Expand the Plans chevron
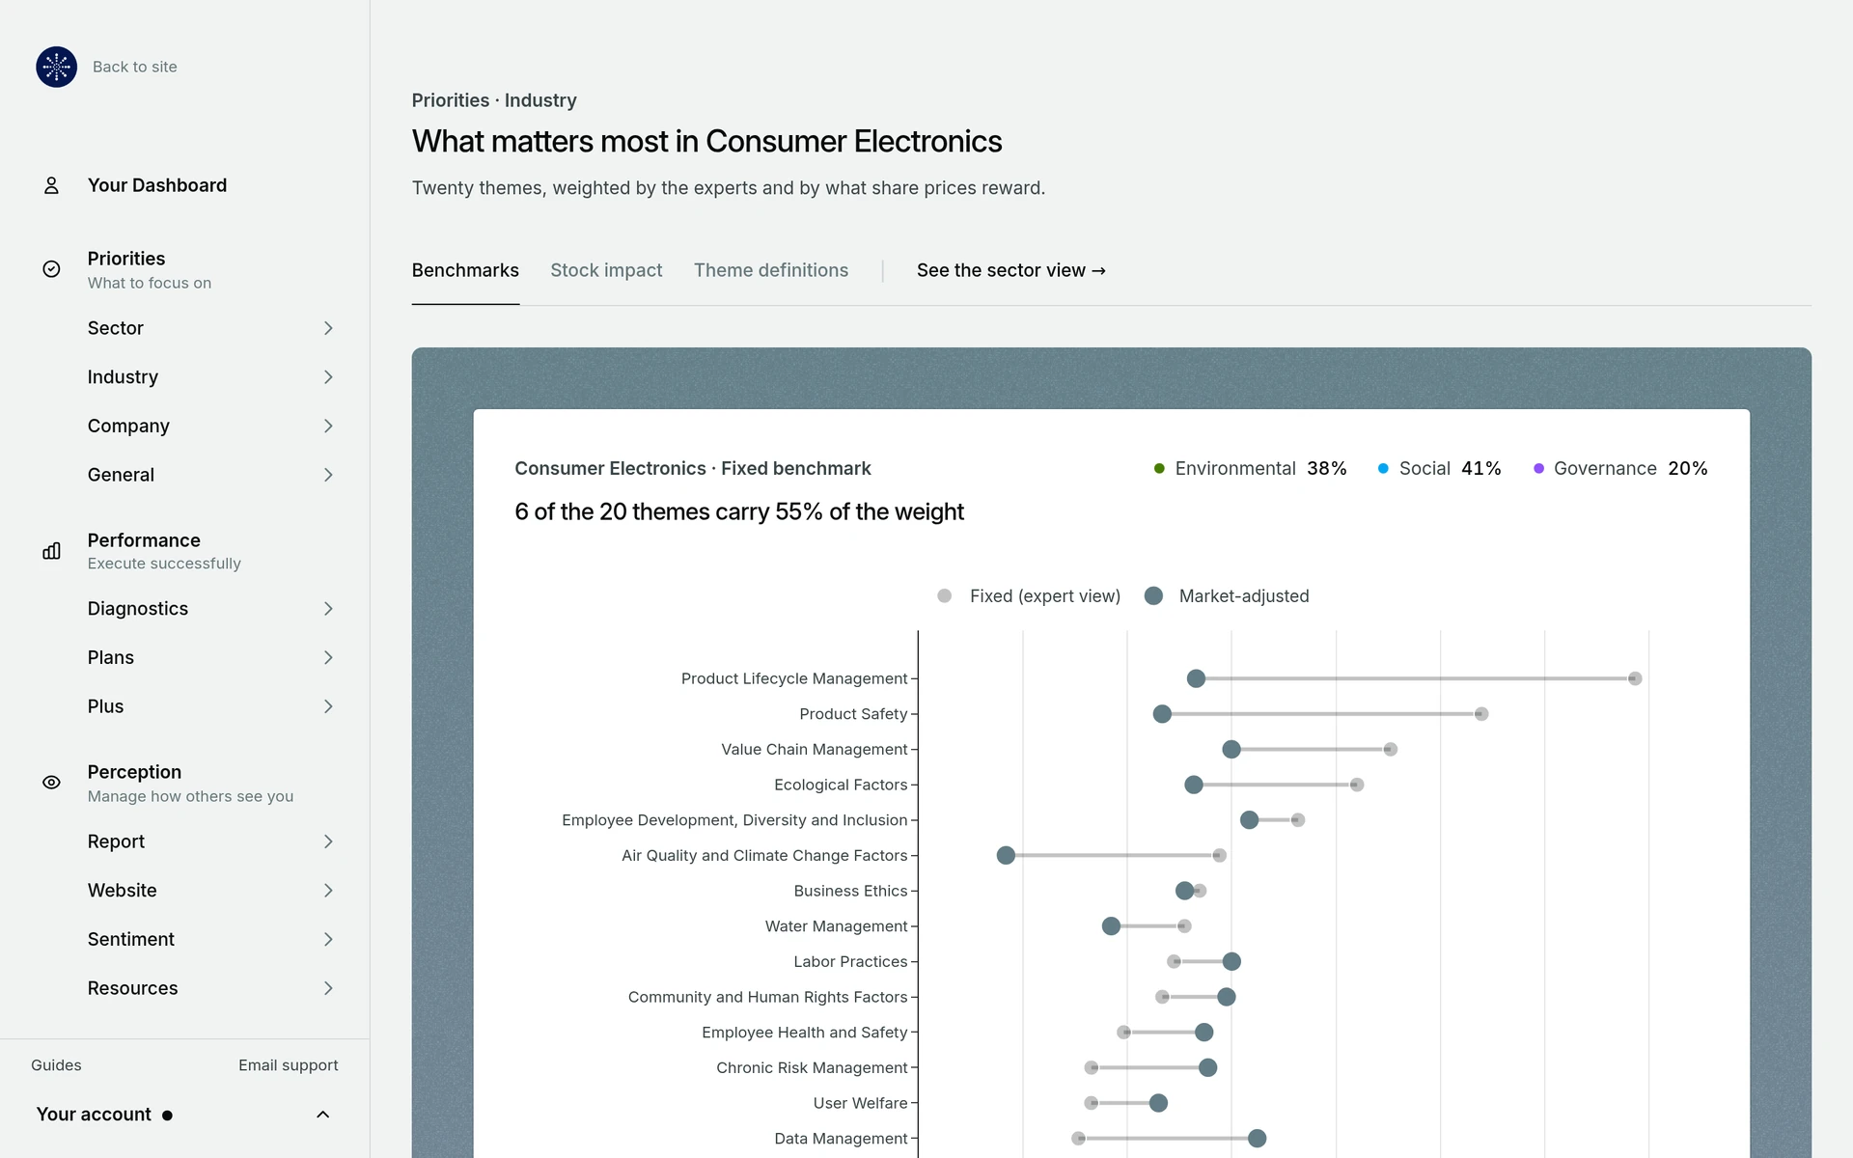This screenshot has height=1158, width=1853. (x=328, y=657)
